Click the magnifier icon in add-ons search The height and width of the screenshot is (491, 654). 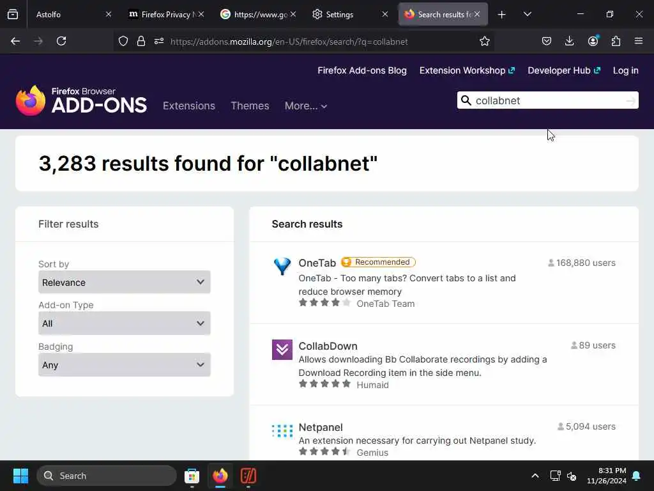(x=466, y=100)
